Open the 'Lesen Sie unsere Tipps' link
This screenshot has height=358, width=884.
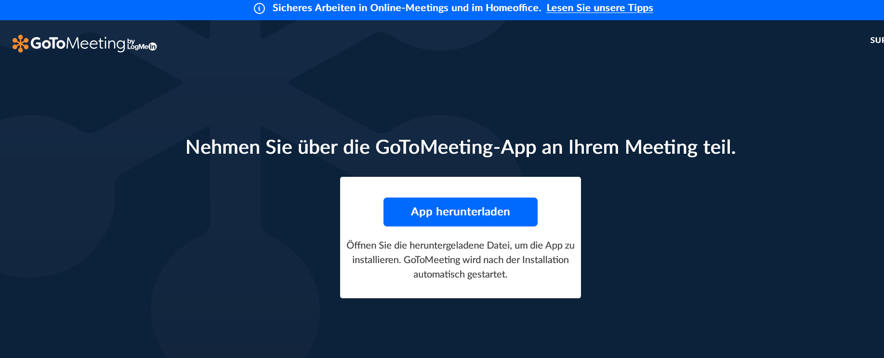(x=600, y=8)
